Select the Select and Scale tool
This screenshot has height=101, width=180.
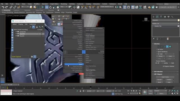54,7
